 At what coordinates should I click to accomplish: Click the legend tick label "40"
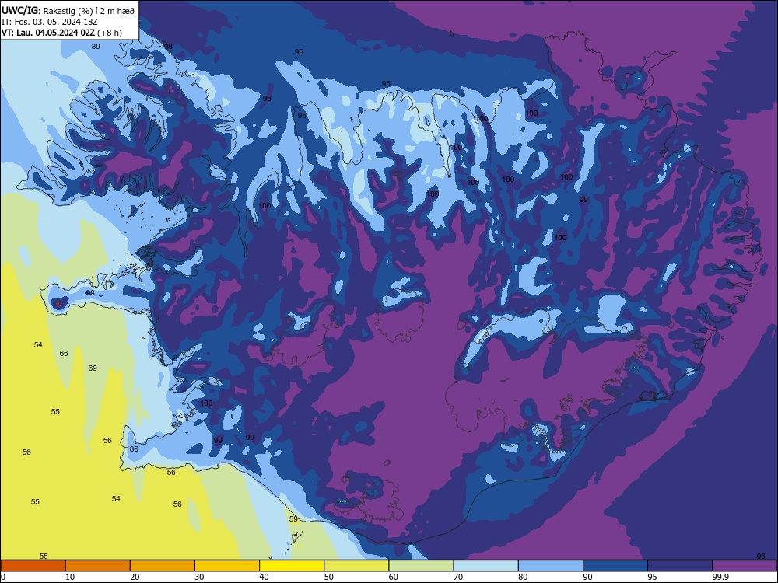(x=265, y=577)
